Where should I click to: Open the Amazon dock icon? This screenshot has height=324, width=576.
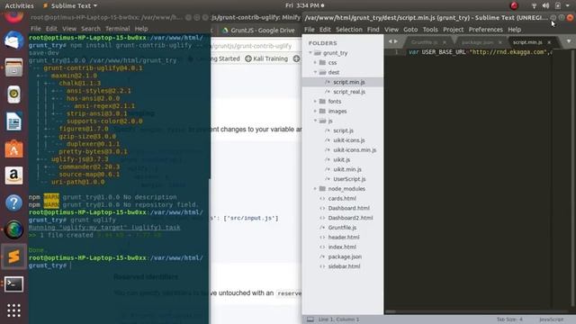tap(13, 175)
